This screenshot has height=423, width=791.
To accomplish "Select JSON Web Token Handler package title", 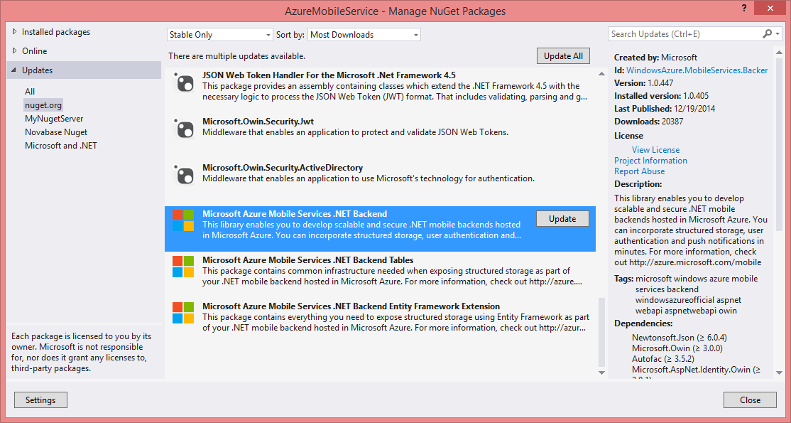I will (x=329, y=75).
